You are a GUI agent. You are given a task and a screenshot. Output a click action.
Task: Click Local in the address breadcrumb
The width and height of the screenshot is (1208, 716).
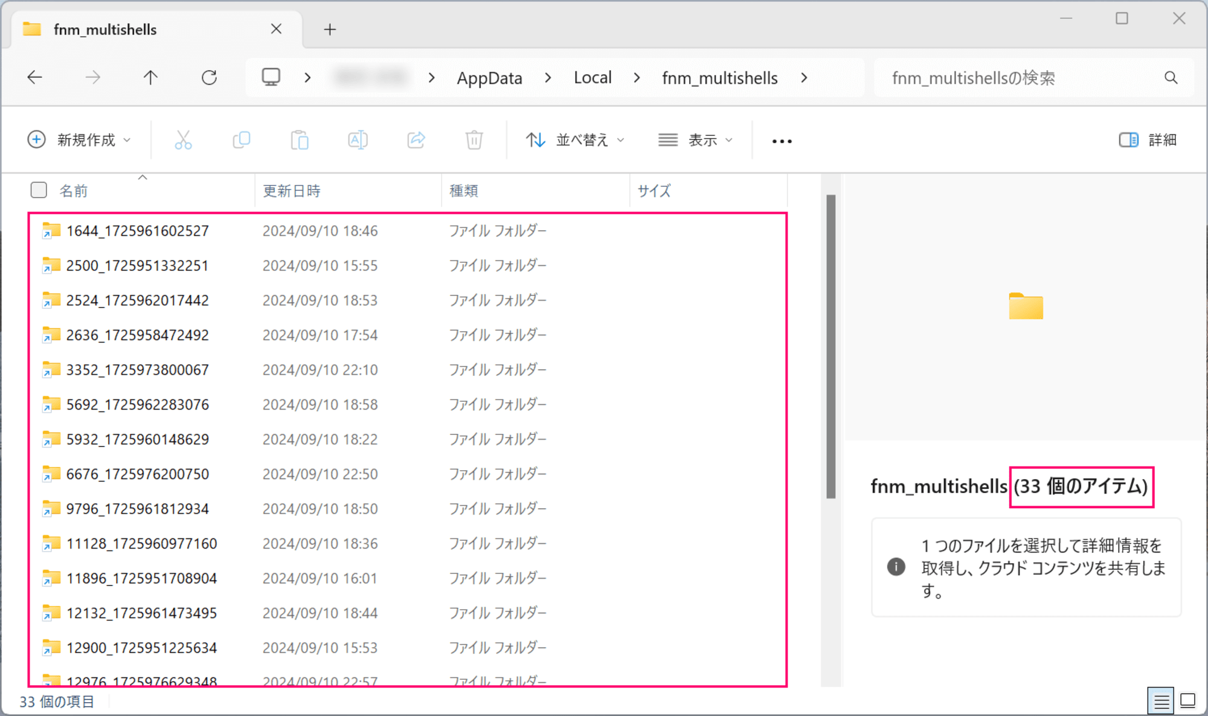(593, 78)
